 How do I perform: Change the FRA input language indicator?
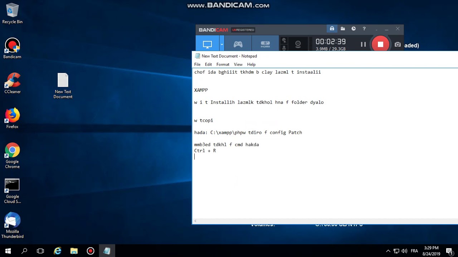(x=414, y=251)
